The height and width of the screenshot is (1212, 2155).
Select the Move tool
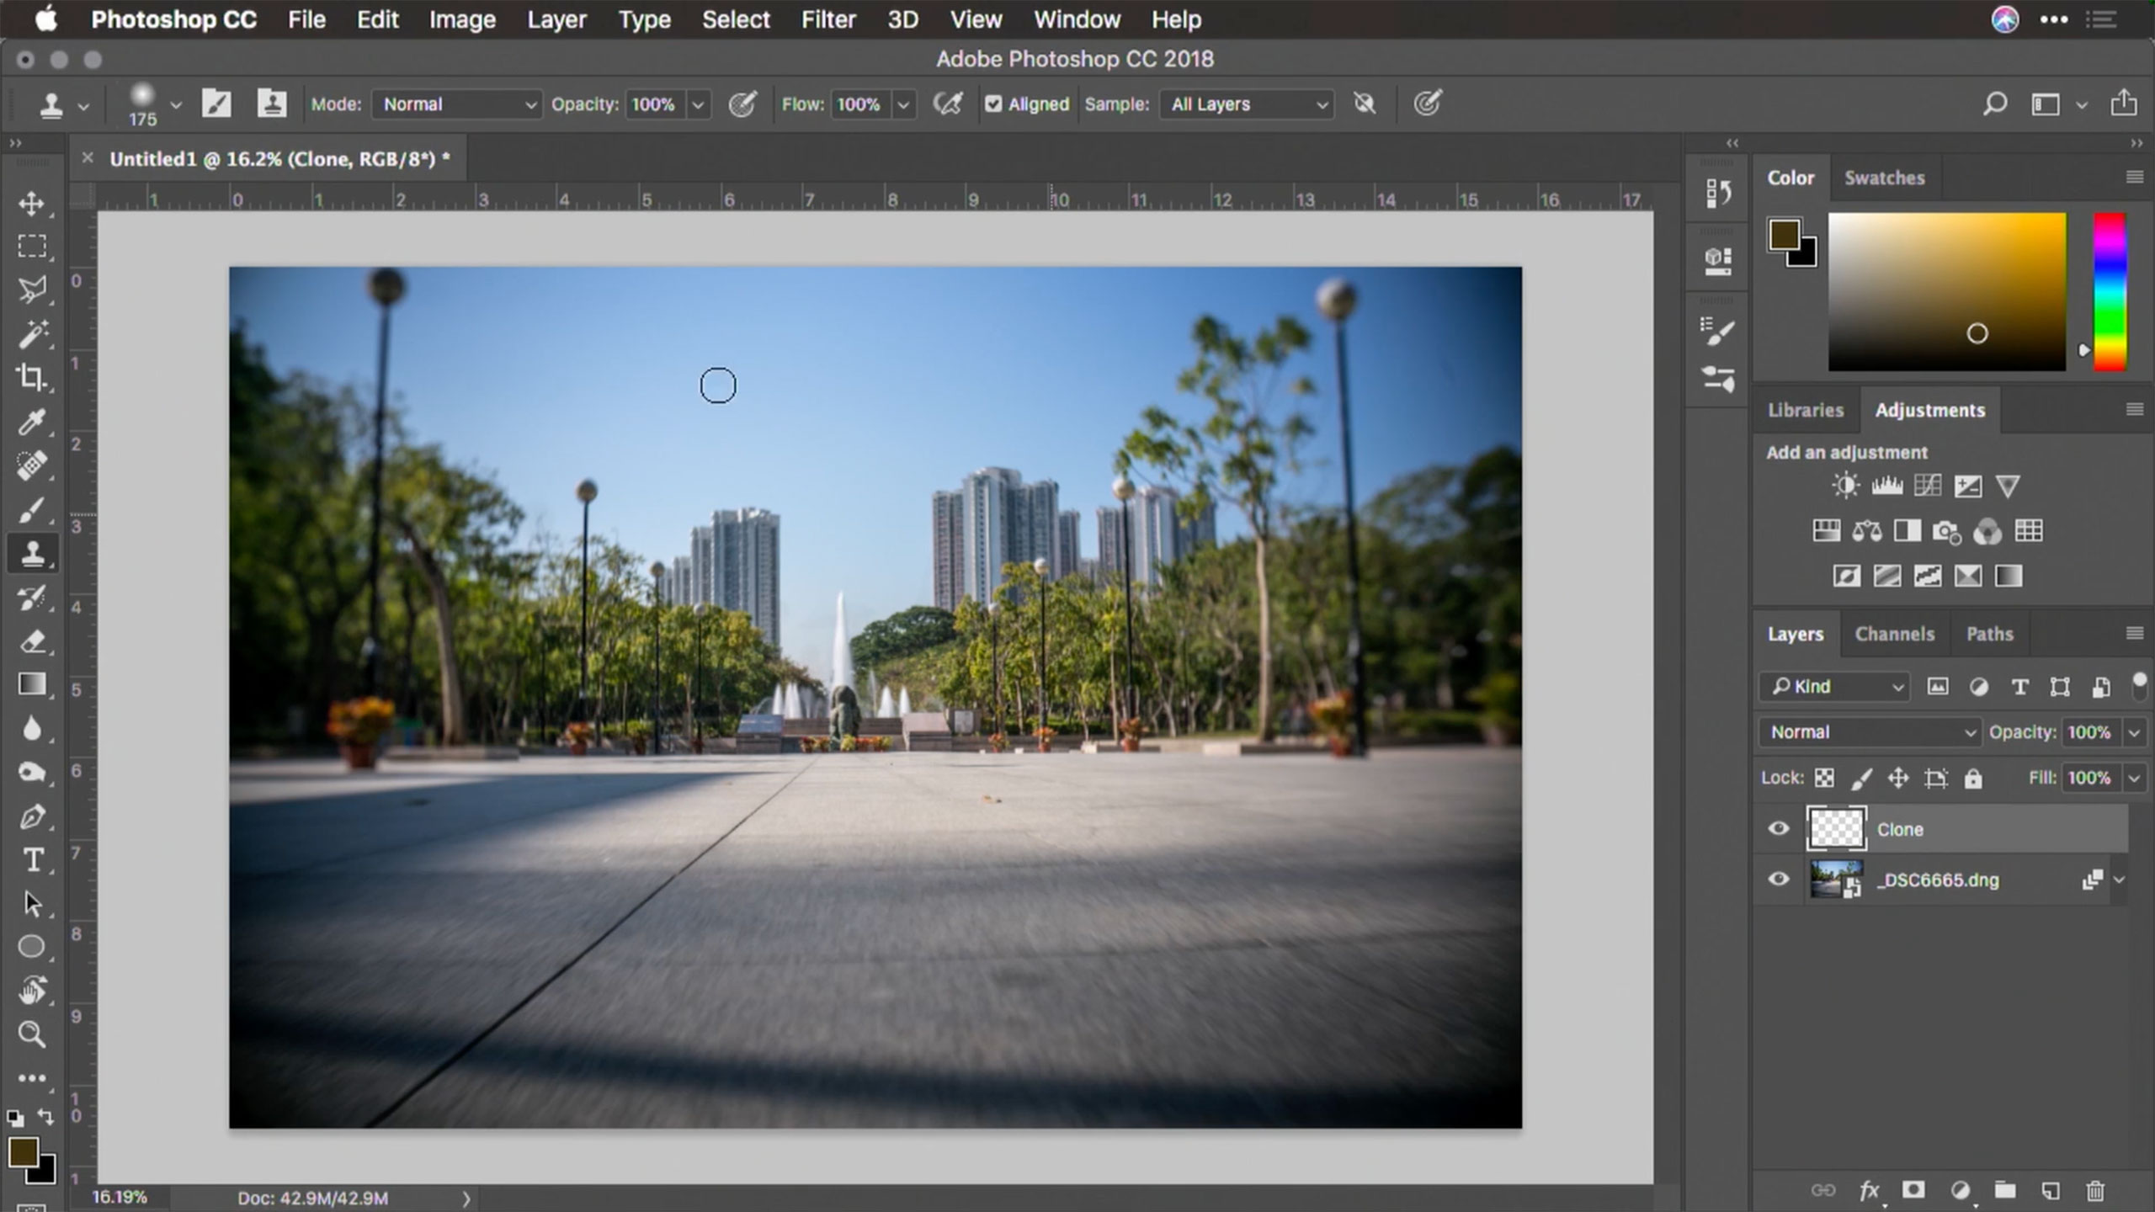click(32, 203)
